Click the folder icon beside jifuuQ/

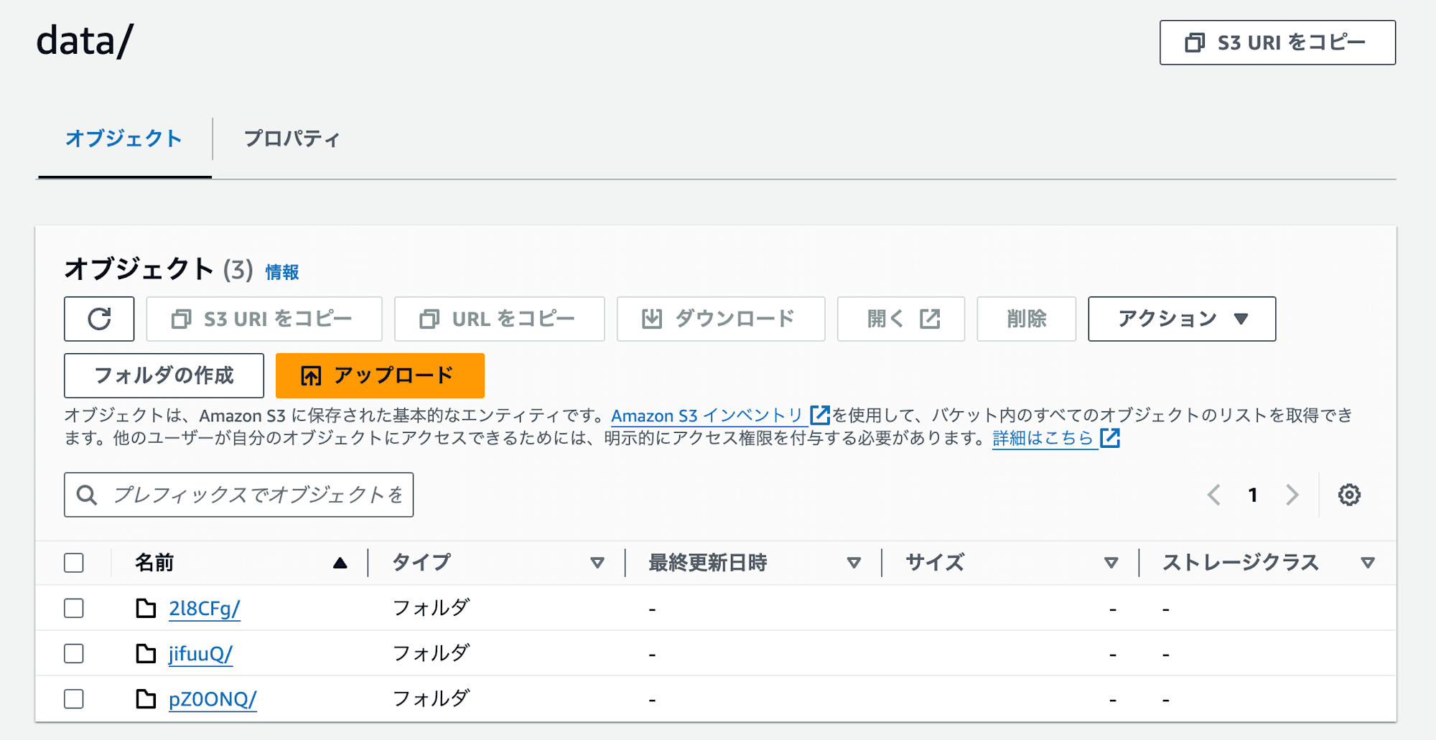coord(146,654)
